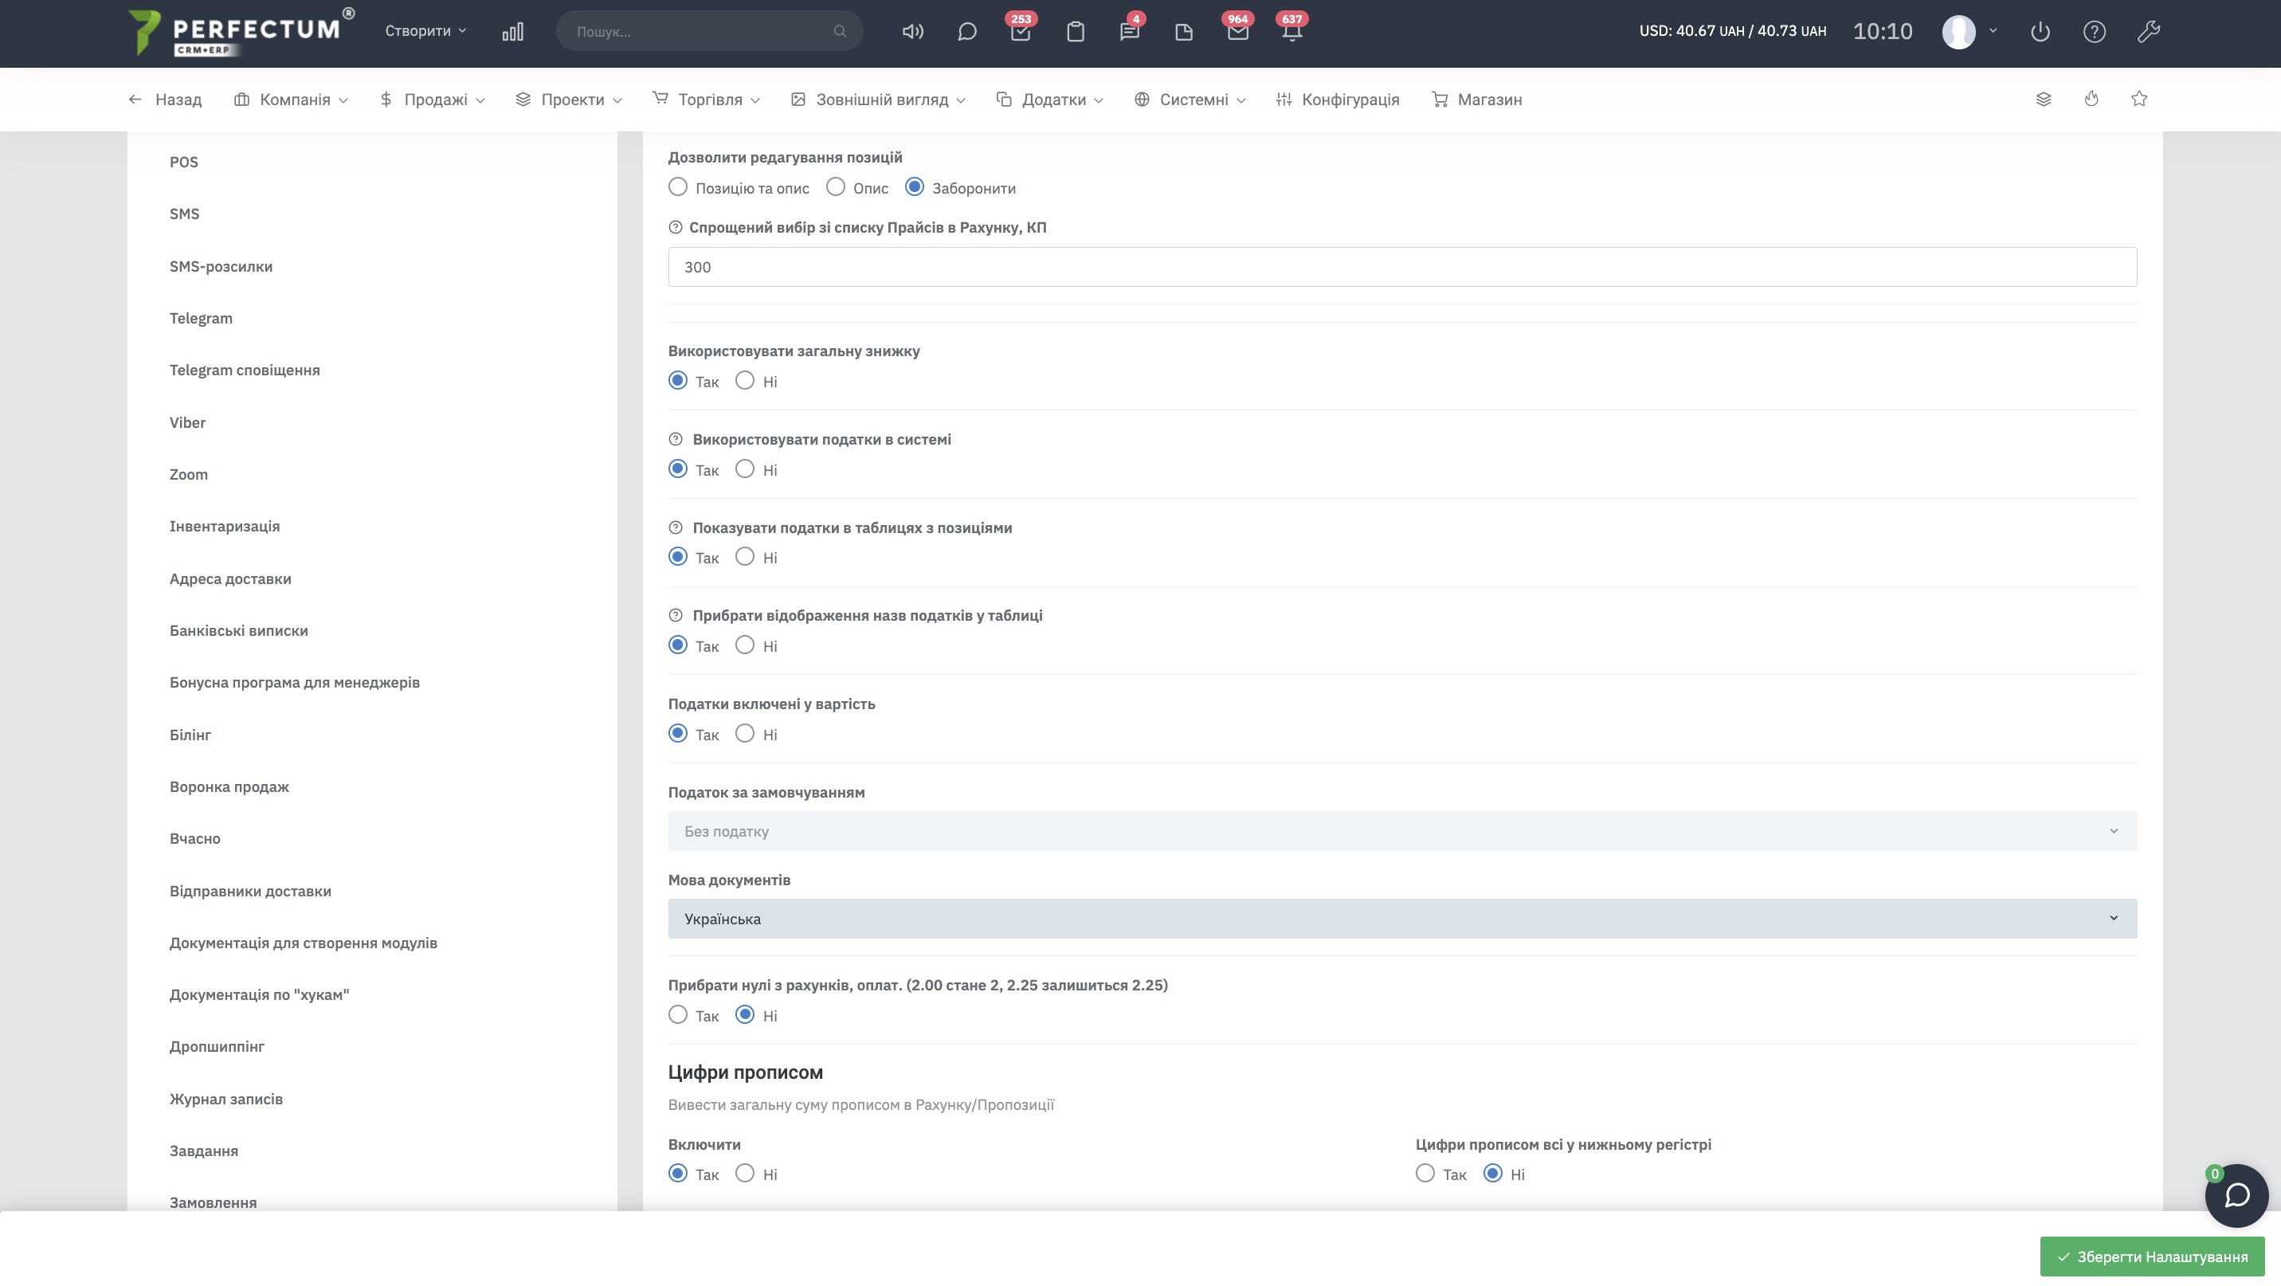
Task: Click the price list limit field with 300
Action: (x=1401, y=267)
